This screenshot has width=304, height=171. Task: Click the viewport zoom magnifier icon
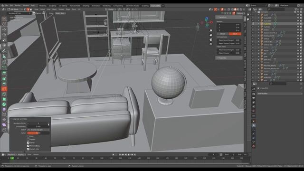[211, 30]
